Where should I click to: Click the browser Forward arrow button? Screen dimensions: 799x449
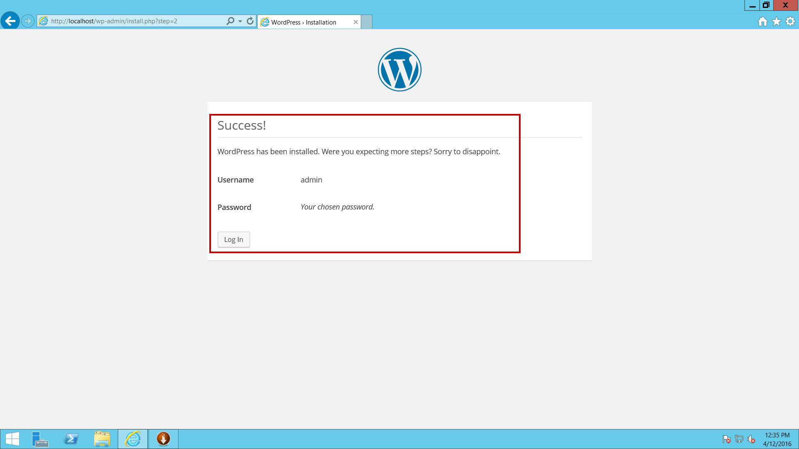coord(27,21)
